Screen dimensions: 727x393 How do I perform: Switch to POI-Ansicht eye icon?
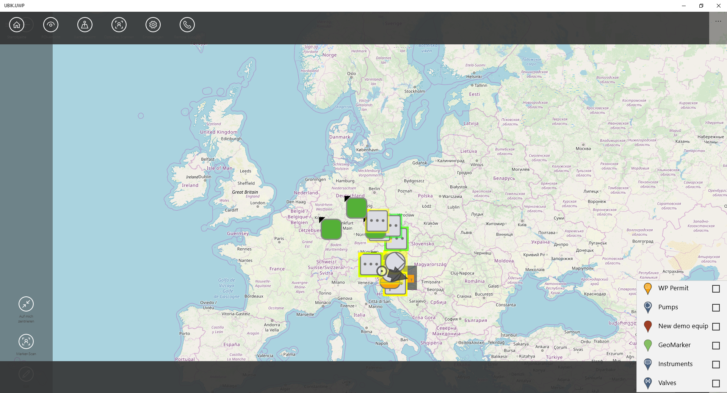51,25
